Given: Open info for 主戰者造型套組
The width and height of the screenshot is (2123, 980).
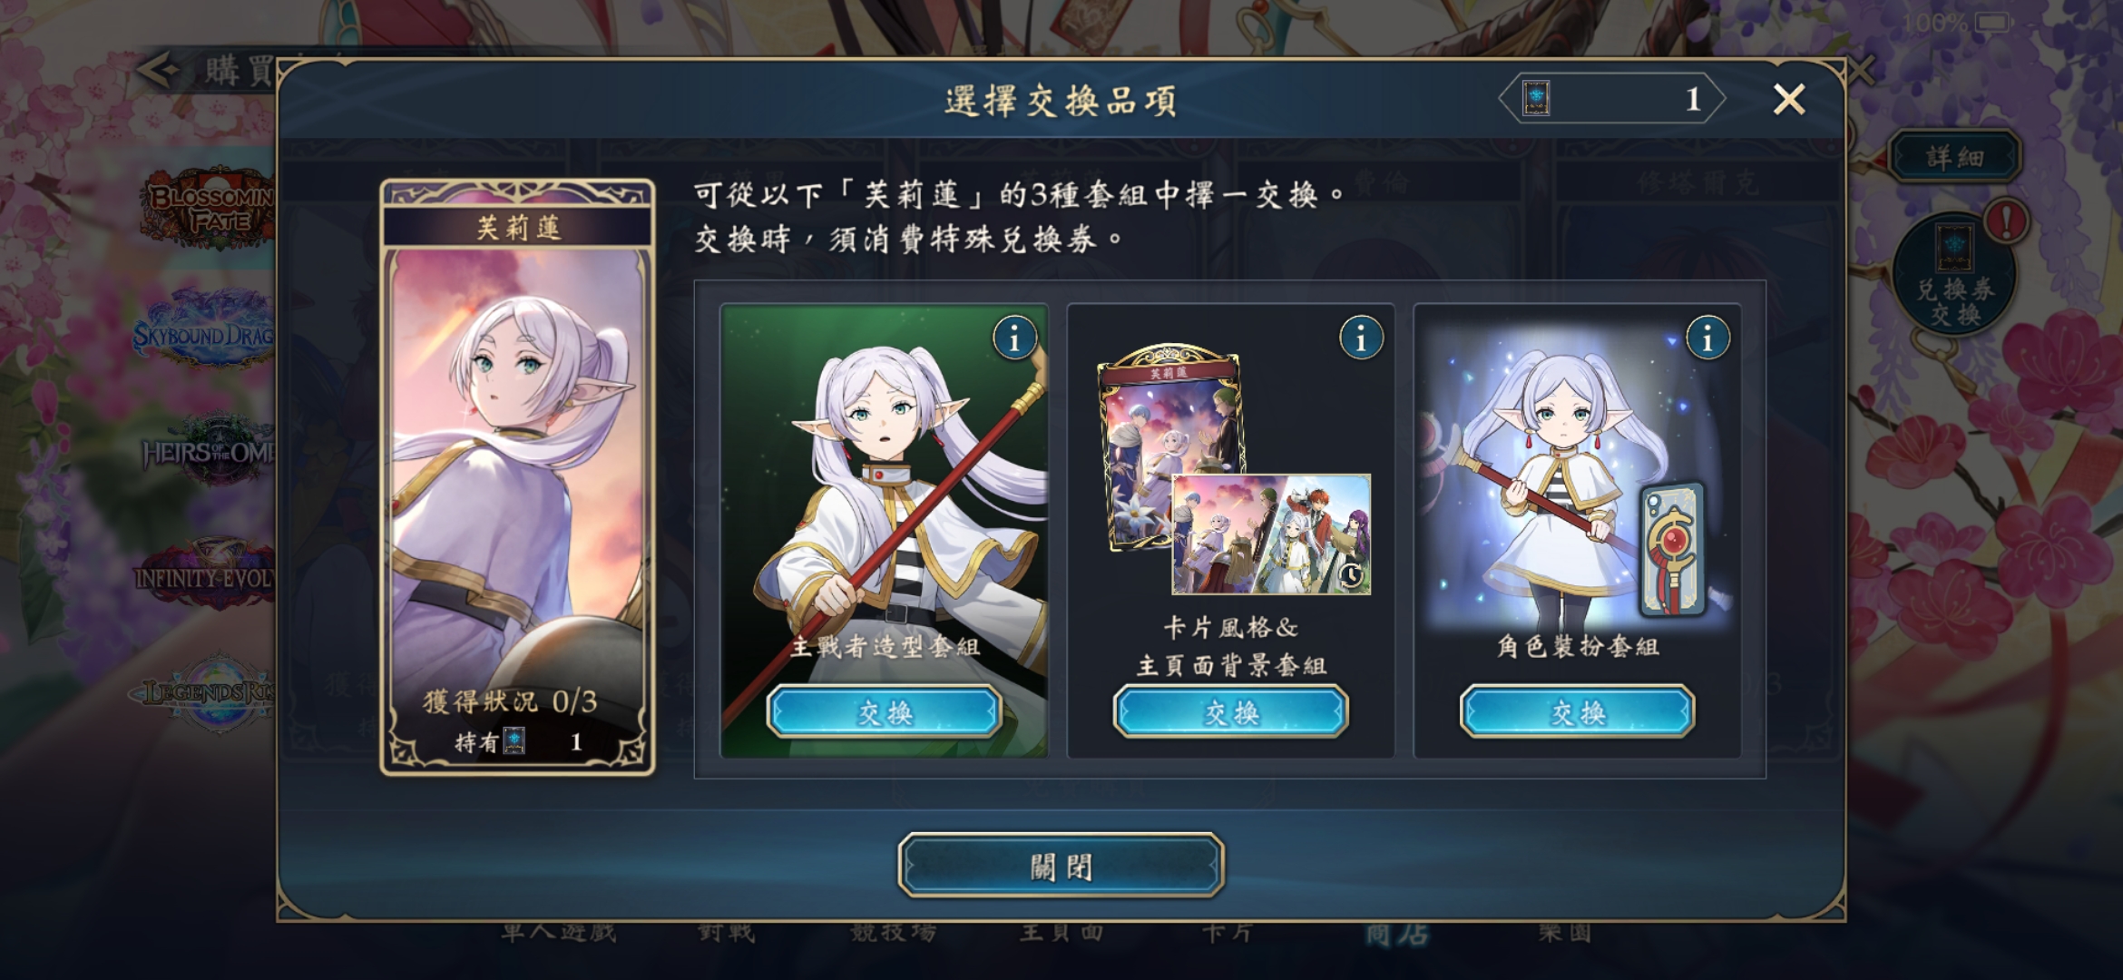Looking at the screenshot, I should [1014, 338].
